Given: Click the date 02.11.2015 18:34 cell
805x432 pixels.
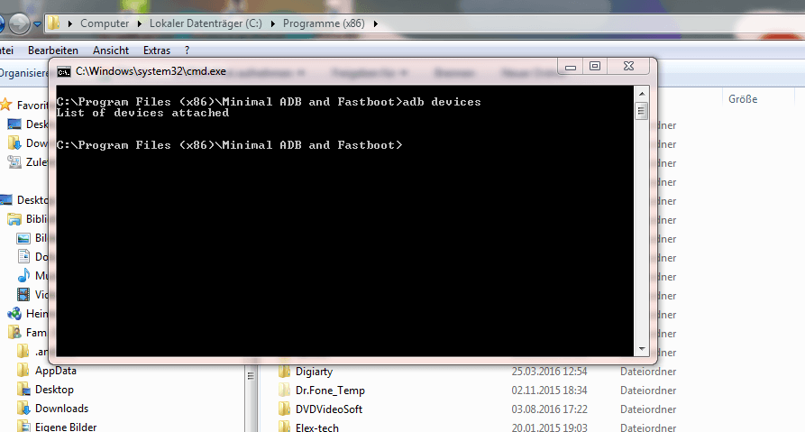Looking at the screenshot, I should pos(549,391).
